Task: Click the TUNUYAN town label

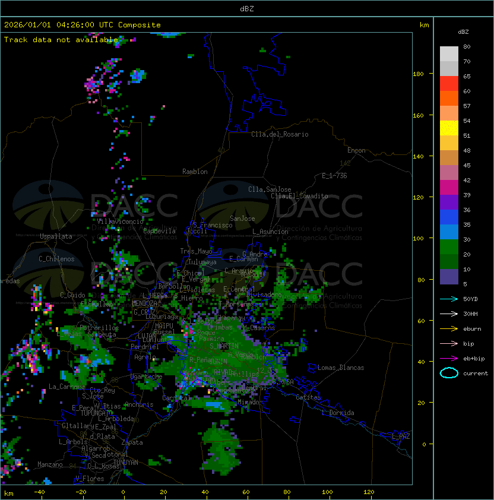Action: 125,462
